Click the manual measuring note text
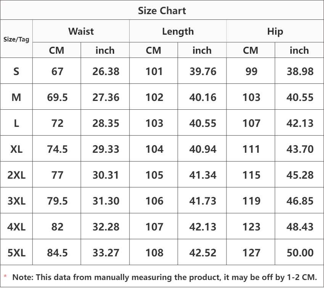Image resolution: width=324 pixels, height=288 pixels. click(x=165, y=277)
